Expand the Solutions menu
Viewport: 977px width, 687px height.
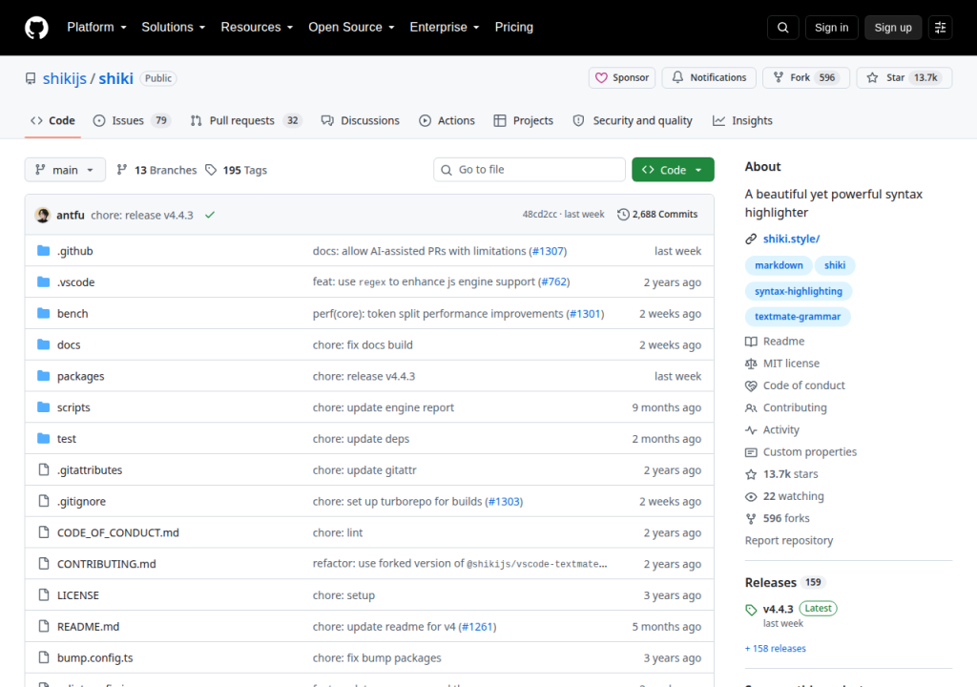coord(174,28)
